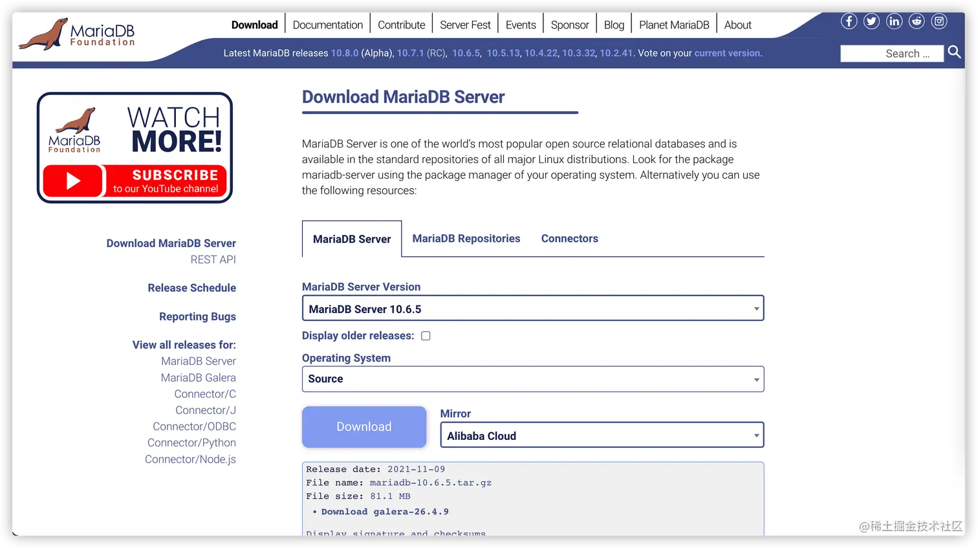
Task: Click into the Search field
Action: click(892, 54)
